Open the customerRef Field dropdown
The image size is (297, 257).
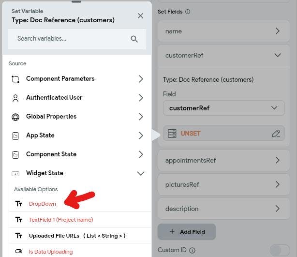pyautogui.click(x=223, y=108)
